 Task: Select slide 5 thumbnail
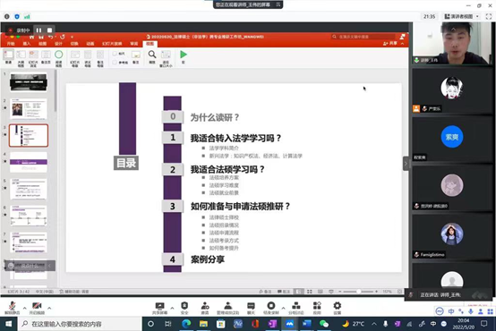29,189
